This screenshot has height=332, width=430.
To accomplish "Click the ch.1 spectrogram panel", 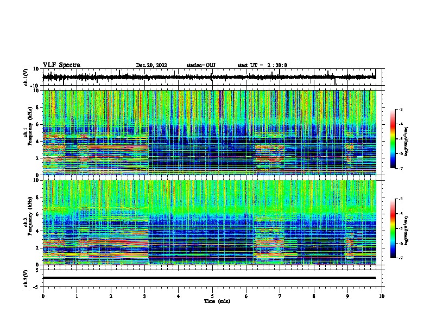I will [209, 132].
